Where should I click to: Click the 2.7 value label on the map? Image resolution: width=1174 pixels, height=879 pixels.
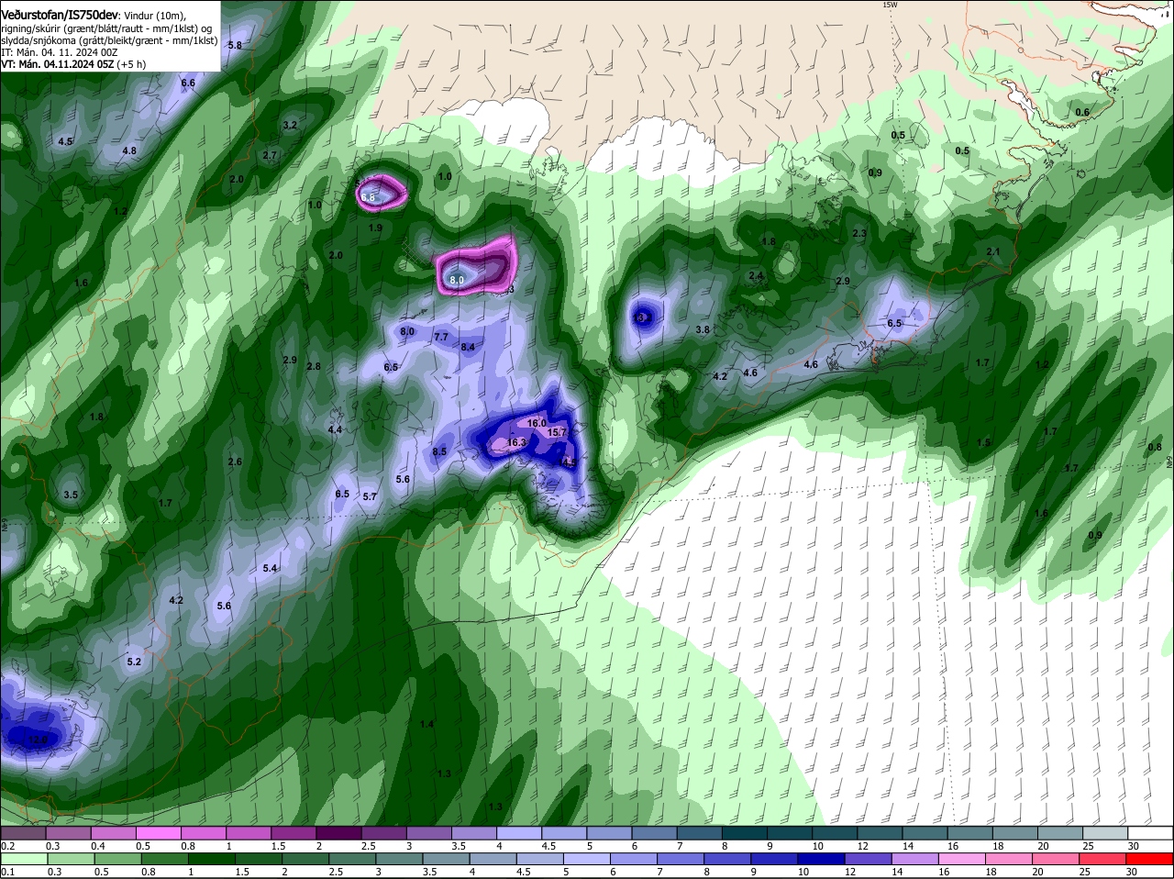click(x=270, y=155)
